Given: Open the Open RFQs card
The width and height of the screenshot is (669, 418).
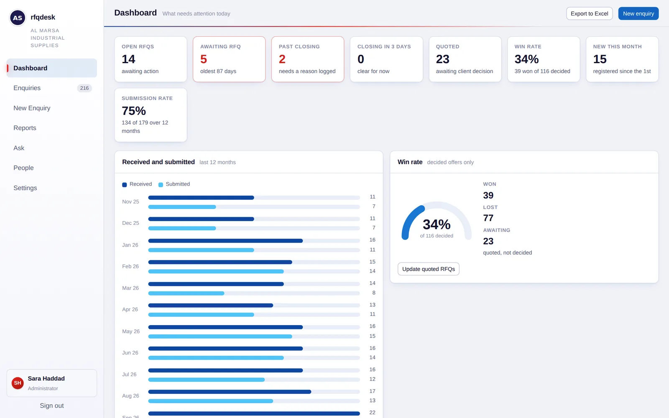Looking at the screenshot, I should tap(151, 59).
